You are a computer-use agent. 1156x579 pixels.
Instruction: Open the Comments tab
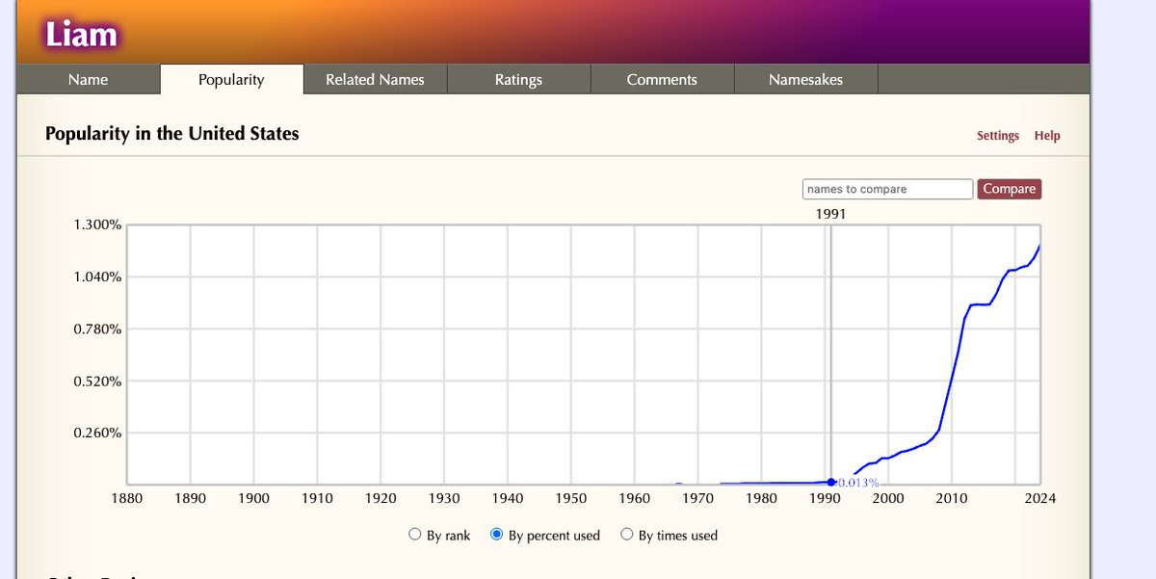662,79
